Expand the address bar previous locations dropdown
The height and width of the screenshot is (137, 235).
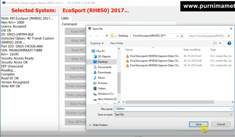pyautogui.click(x=177, y=36)
